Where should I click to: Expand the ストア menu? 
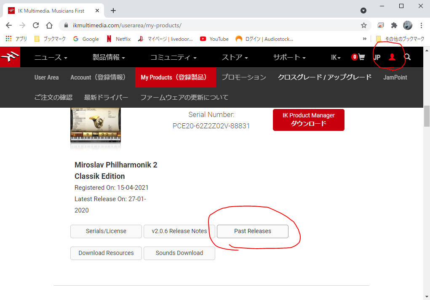coord(235,57)
